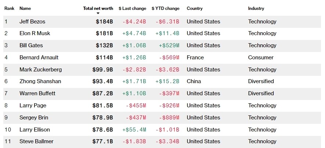325x148 pixels.
Task: Open Larry Ellison profile link
Action: tap(35, 130)
